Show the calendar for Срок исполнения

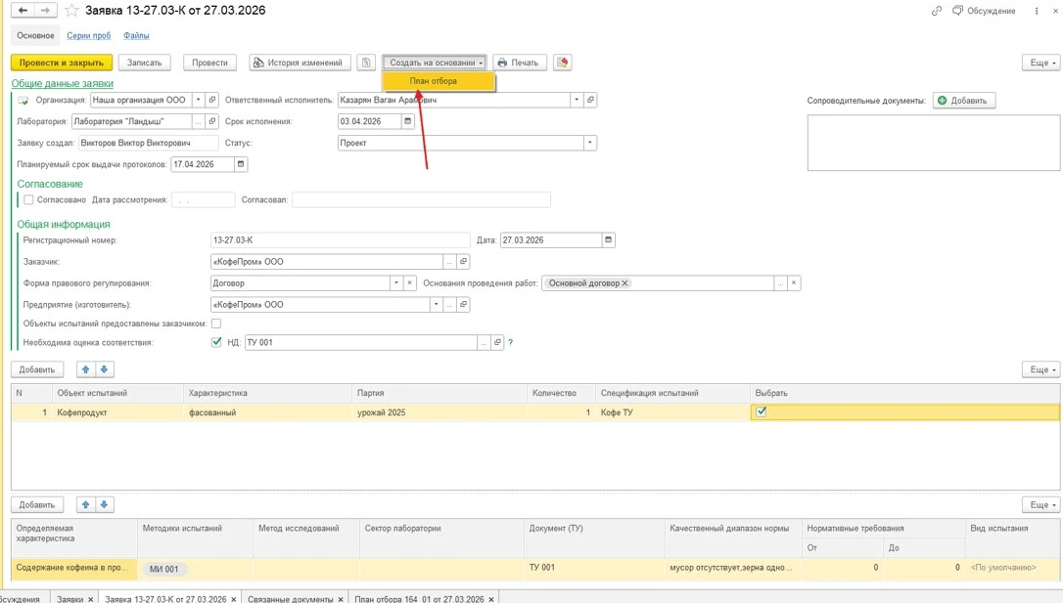point(407,121)
